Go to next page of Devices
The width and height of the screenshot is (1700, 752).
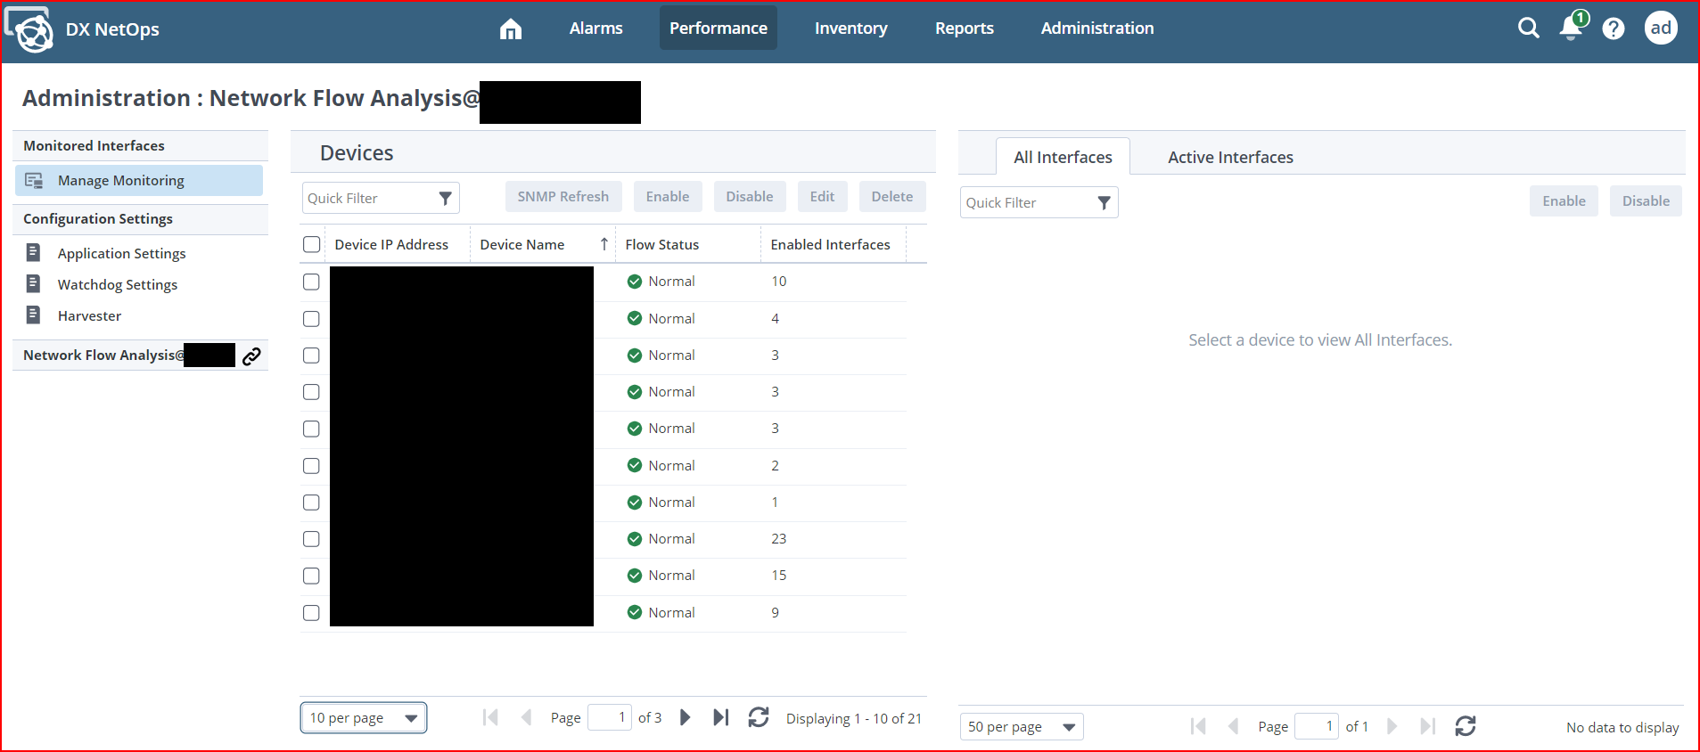pyautogui.click(x=685, y=717)
